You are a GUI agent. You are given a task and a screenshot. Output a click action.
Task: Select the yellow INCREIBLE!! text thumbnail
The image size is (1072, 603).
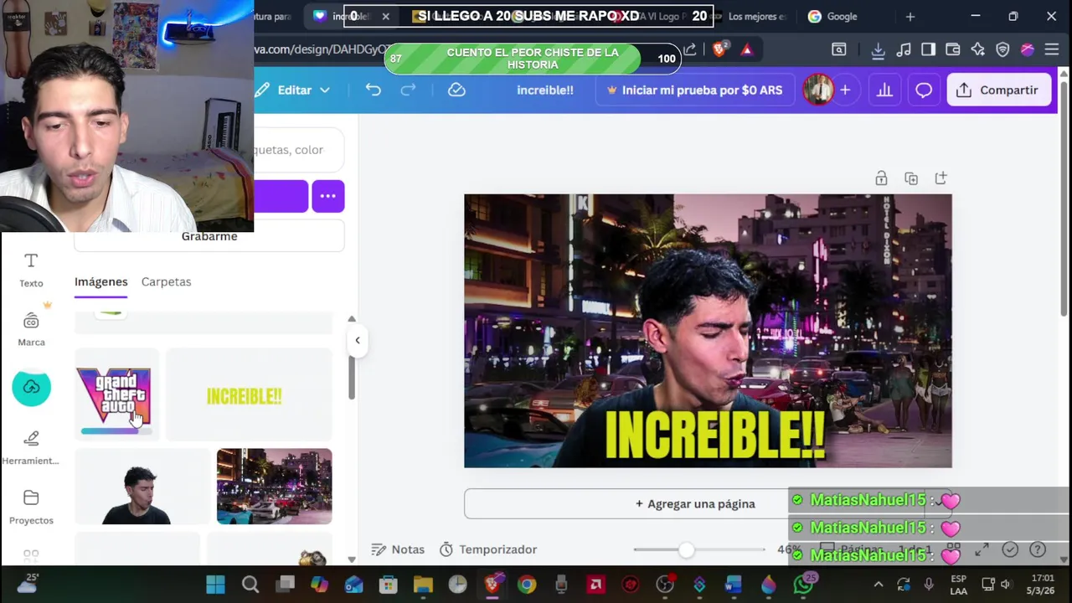click(x=249, y=395)
